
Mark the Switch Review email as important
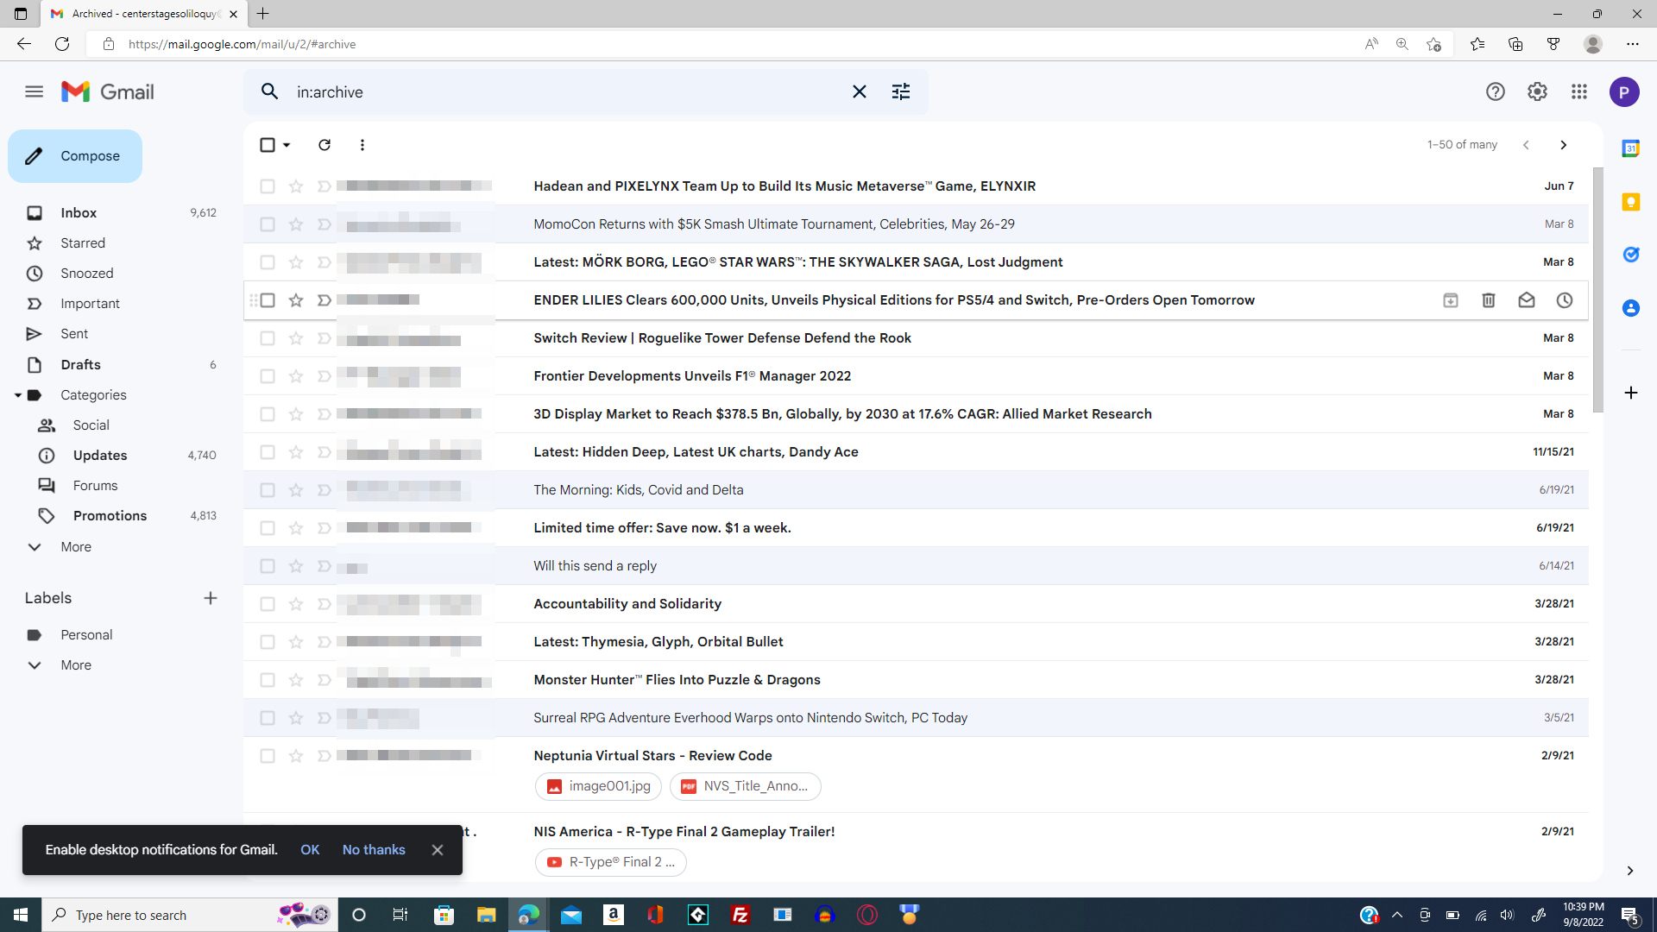324,338
